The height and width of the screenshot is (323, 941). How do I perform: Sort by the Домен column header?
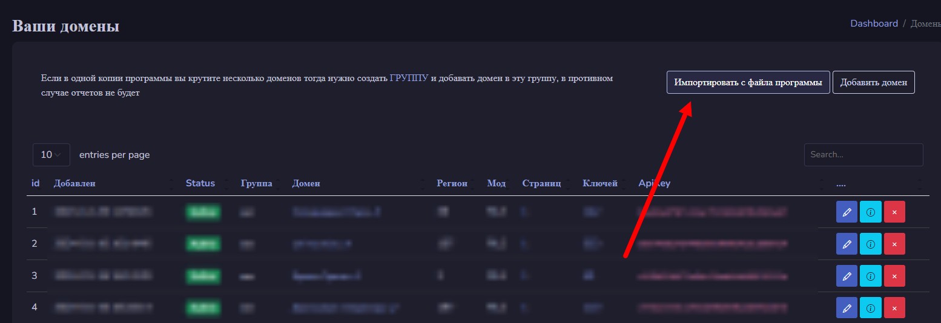306,183
